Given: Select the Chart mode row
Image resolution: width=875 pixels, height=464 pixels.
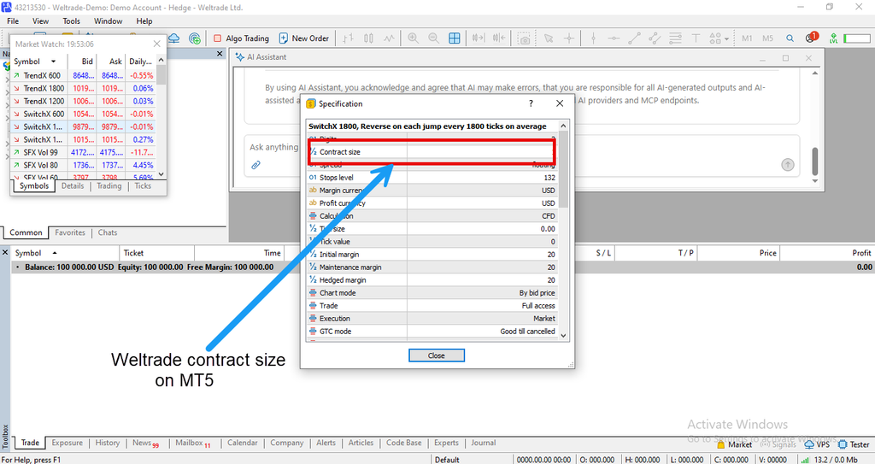Looking at the screenshot, I should (x=432, y=292).
